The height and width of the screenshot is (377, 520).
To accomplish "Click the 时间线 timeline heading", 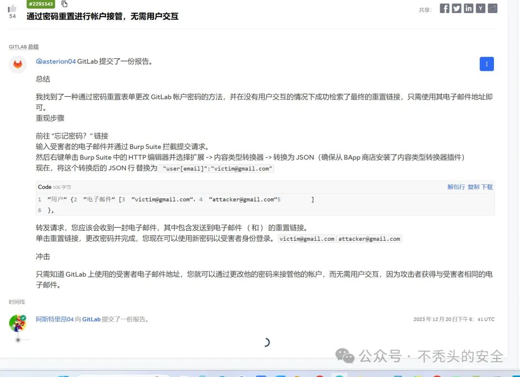I will [16, 302].
